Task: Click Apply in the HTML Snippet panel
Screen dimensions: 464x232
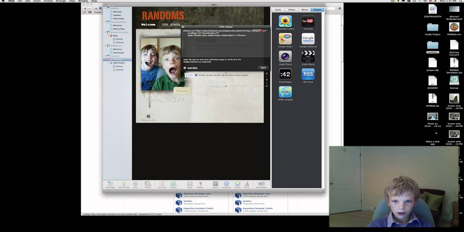Action: pyautogui.click(x=263, y=68)
